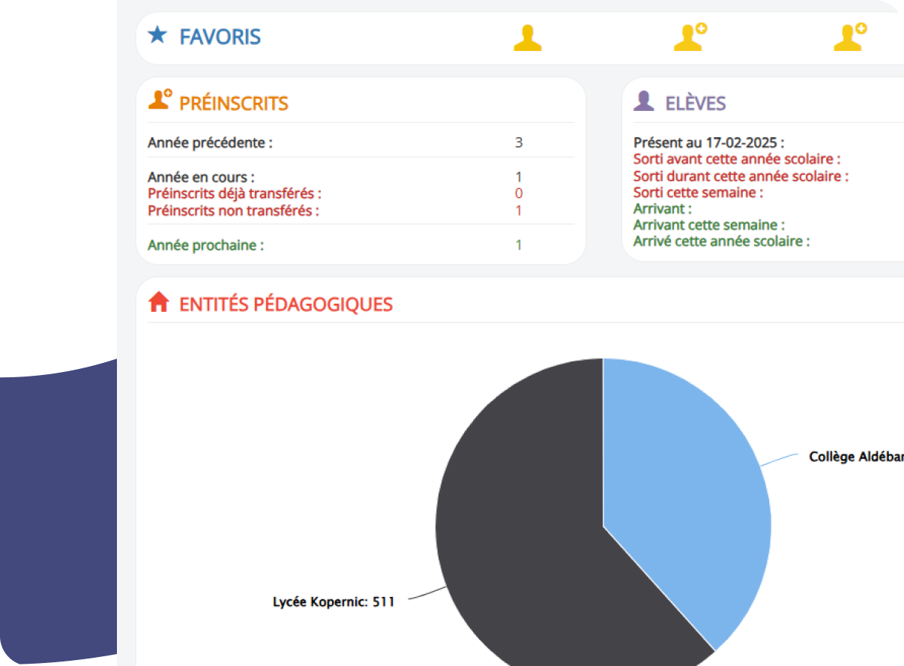Open the ENTITÉS PÉDAGOGIQUES panel title
The image size is (904, 666).
tap(286, 304)
